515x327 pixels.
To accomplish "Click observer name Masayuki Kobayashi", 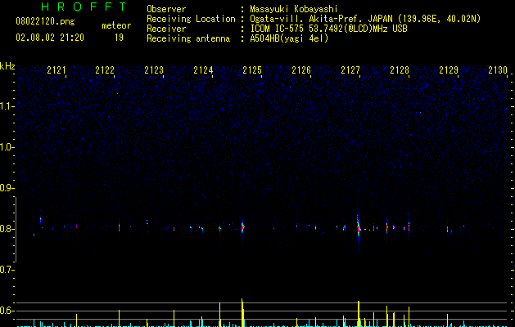I will pyautogui.click(x=294, y=9).
